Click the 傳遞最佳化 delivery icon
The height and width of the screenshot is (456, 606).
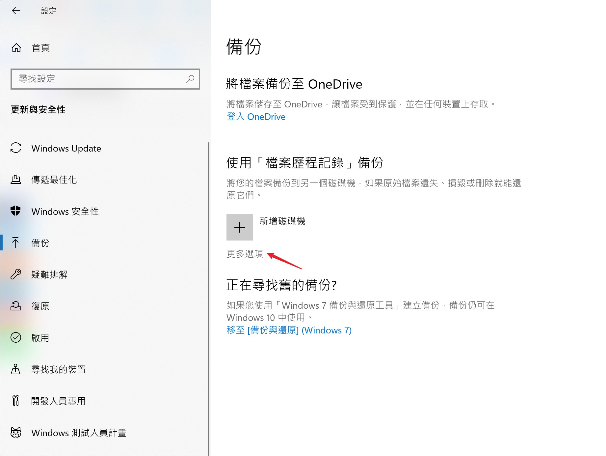[16, 180]
